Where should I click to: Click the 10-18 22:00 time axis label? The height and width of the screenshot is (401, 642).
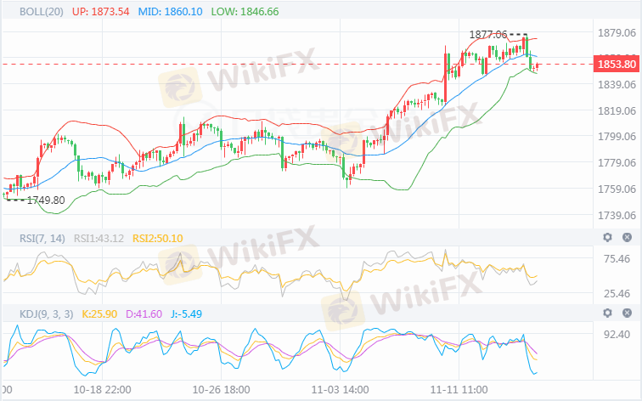click(103, 389)
